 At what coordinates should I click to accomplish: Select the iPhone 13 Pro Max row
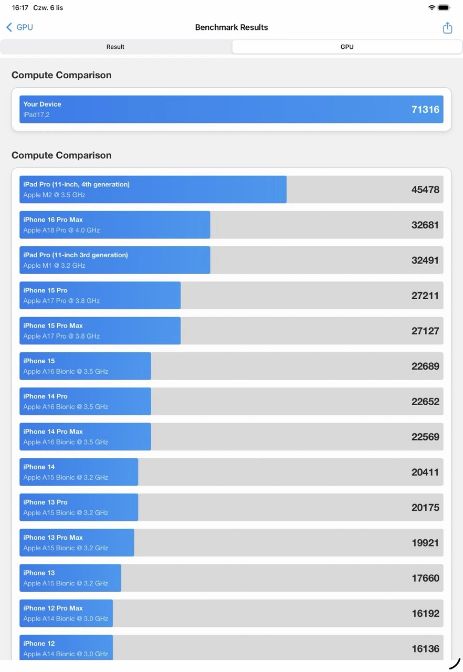[x=231, y=542]
